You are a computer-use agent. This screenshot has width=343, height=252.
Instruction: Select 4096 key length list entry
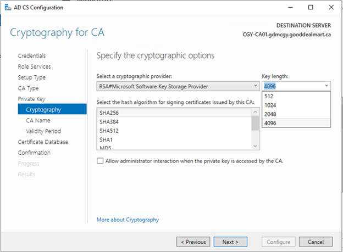coord(296,123)
